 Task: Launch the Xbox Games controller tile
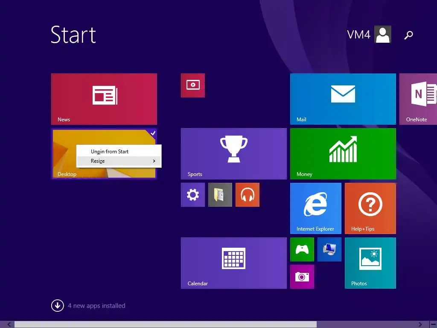[x=302, y=249]
